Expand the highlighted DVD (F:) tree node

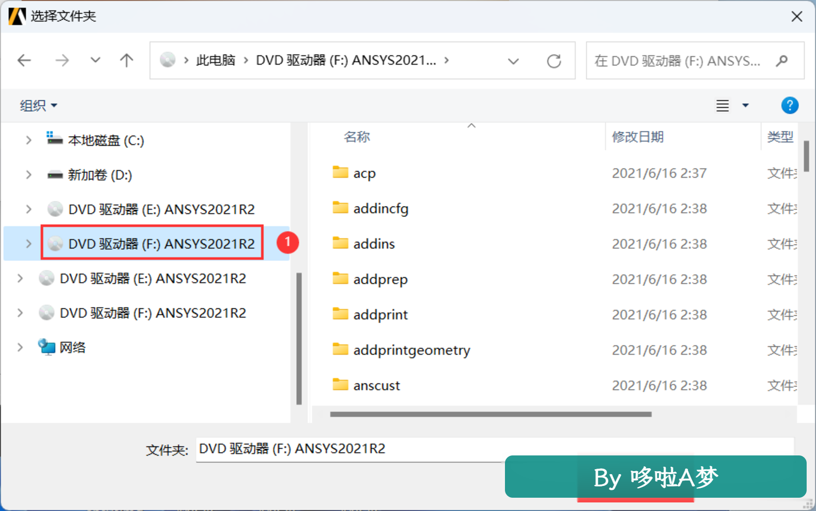[29, 243]
